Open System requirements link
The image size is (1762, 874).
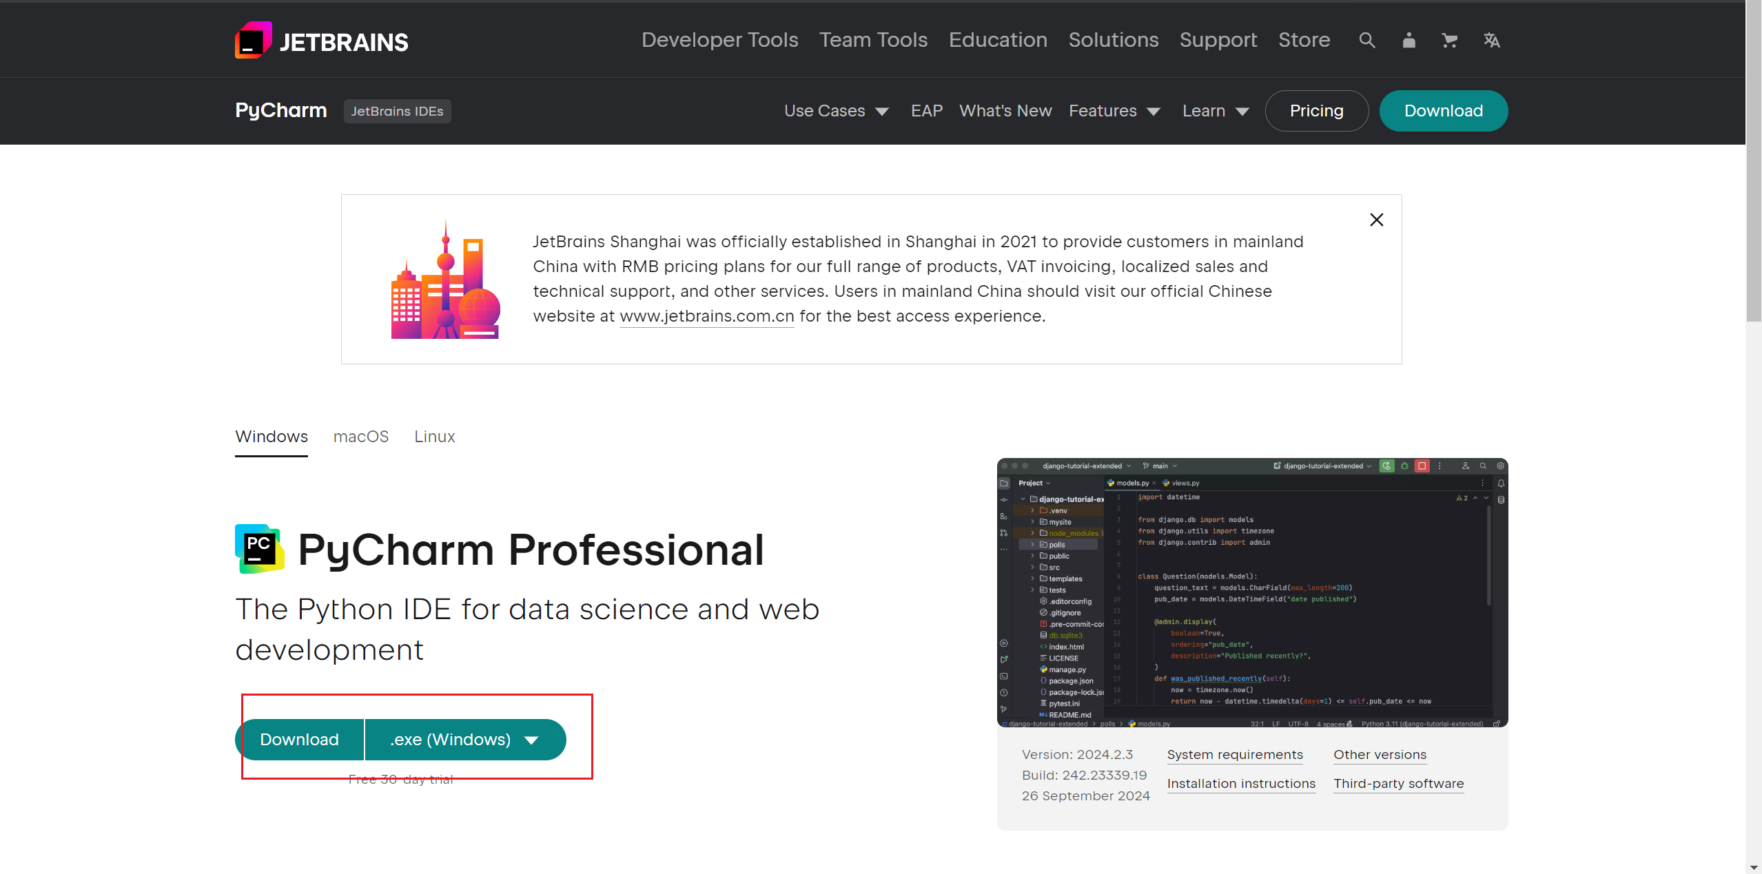[x=1235, y=755]
